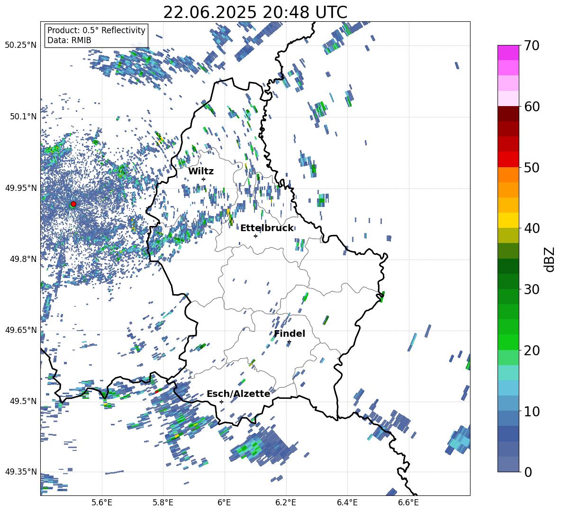This screenshot has width=561, height=512.
Task: Click the colorbar tick label 20
Action: pyautogui.click(x=531, y=350)
